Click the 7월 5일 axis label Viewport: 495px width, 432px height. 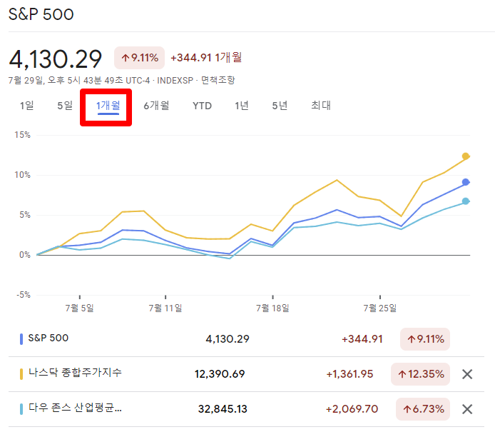[80, 308]
